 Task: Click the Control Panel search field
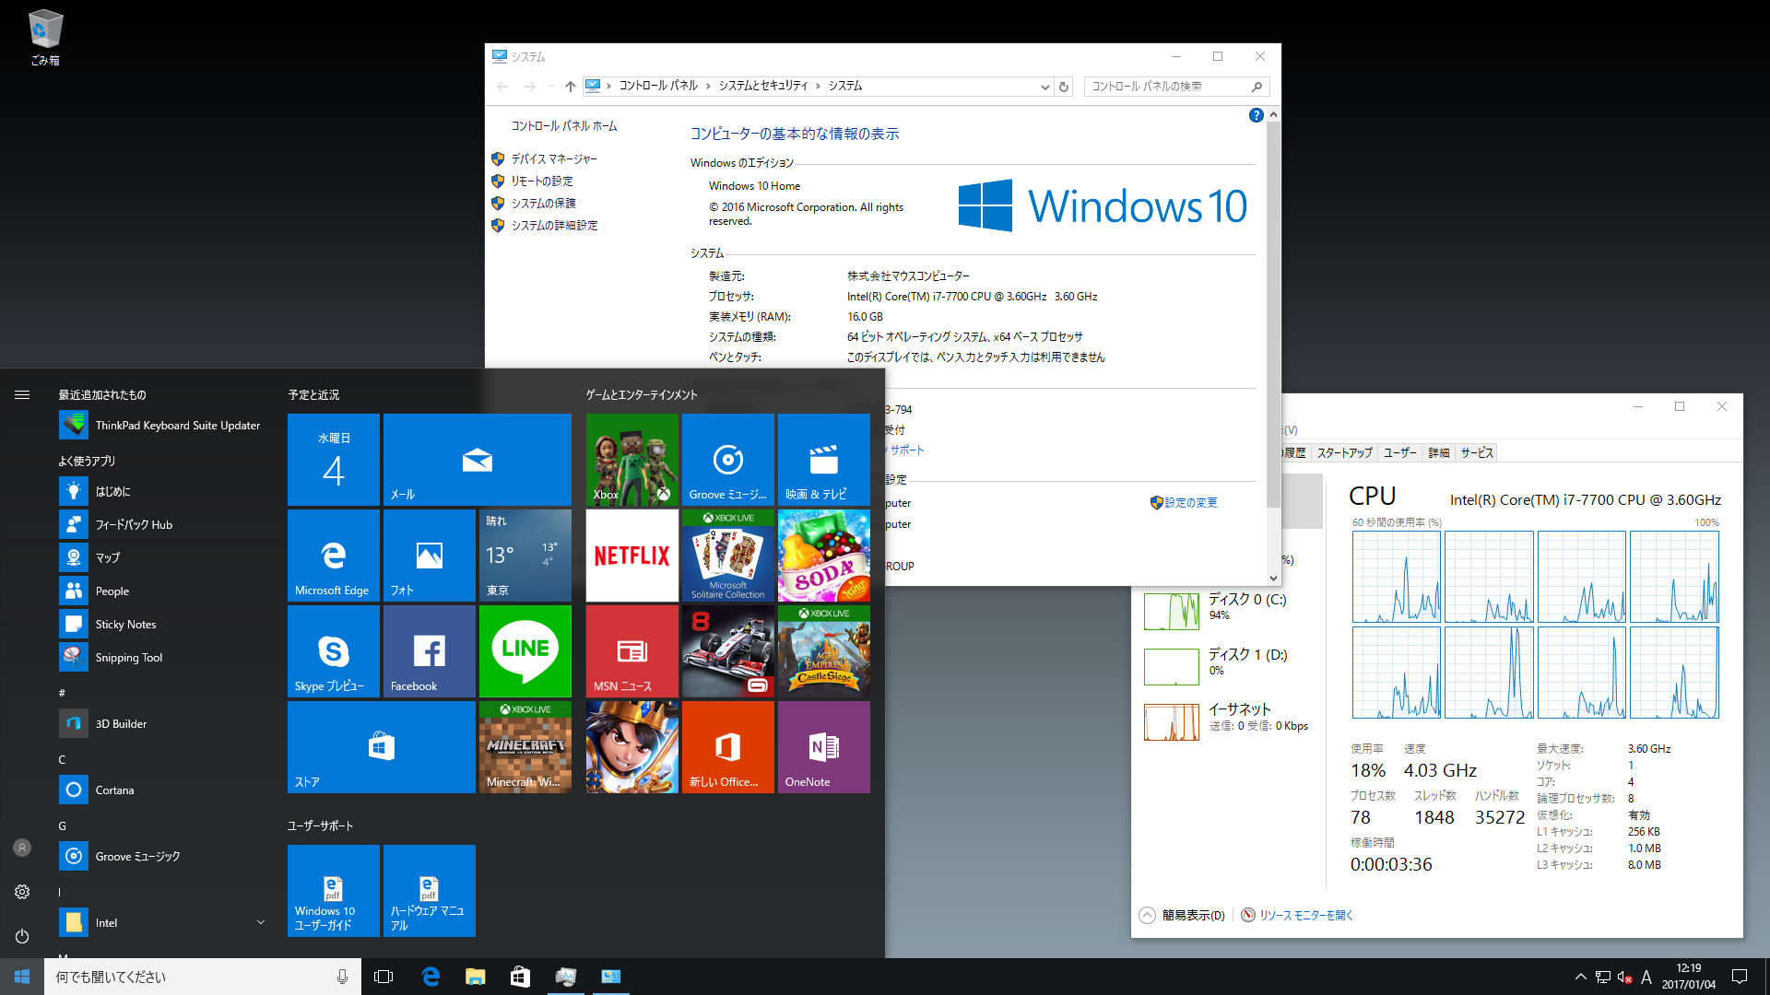[x=1176, y=87]
